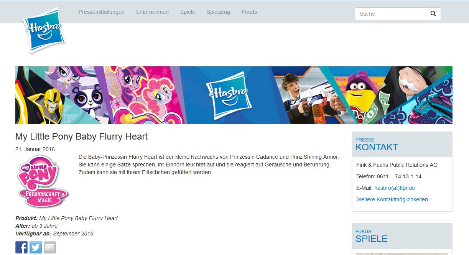Open Weitere Kontaktmöglichkeiten link
Image resolution: width=469 pixels, height=255 pixels.
point(392,199)
